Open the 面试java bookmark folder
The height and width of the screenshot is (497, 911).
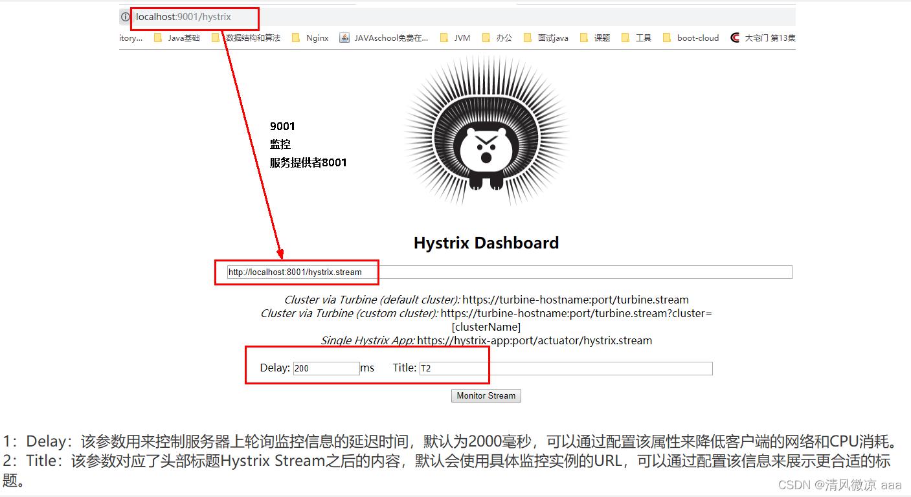point(546,38)
